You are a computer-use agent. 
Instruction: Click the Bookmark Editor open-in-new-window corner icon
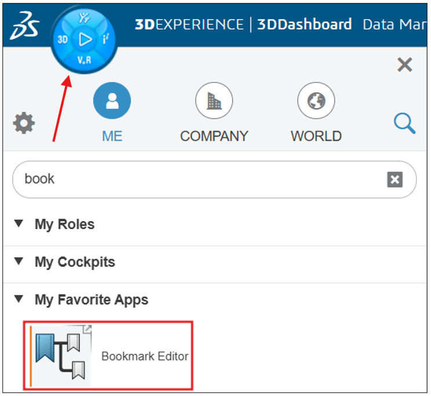87,329
